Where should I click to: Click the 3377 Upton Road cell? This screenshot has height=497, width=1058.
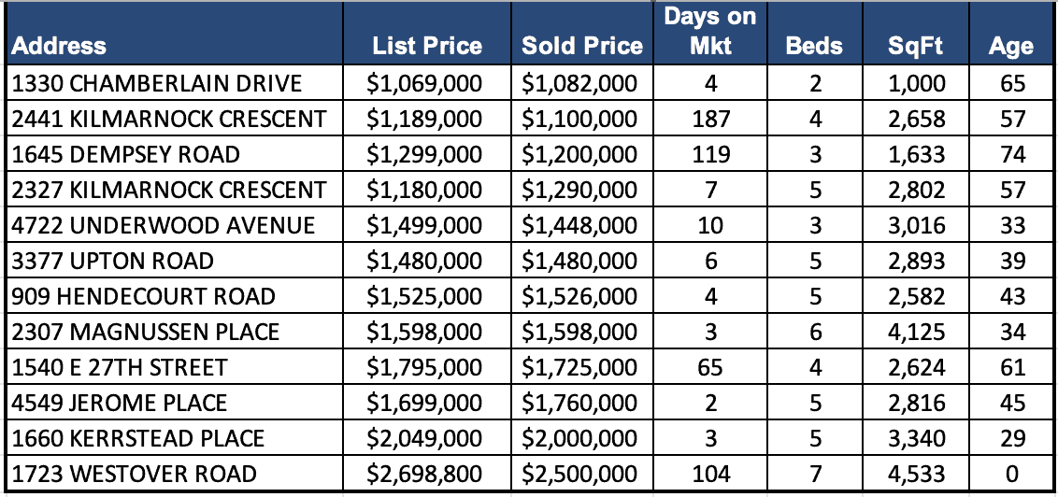(113, 262)
